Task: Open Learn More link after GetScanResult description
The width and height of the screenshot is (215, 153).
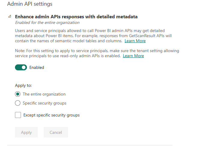Action: 135,41
